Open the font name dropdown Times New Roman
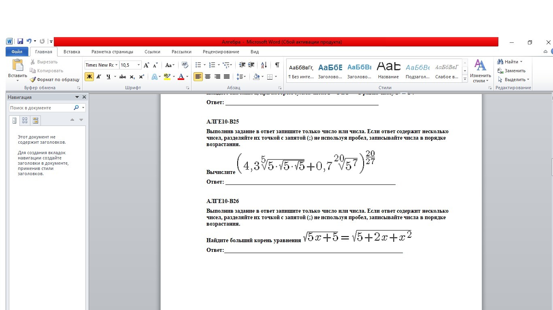The height and width of the screenshot is (310, 553). (x=117, y=65)
